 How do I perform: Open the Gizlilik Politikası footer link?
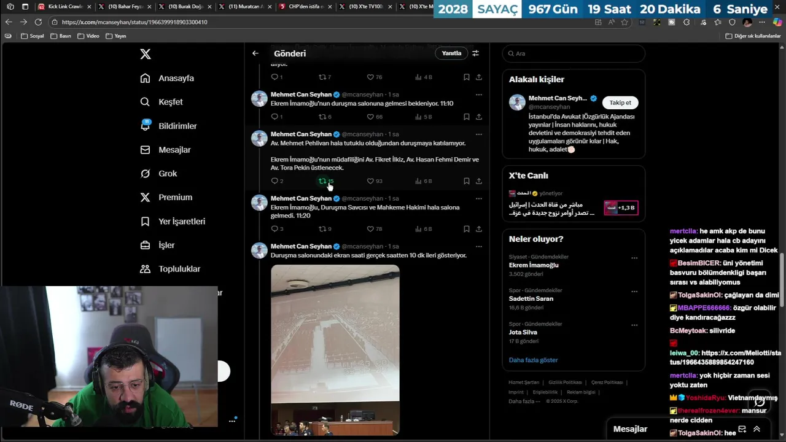click(565, 382)
